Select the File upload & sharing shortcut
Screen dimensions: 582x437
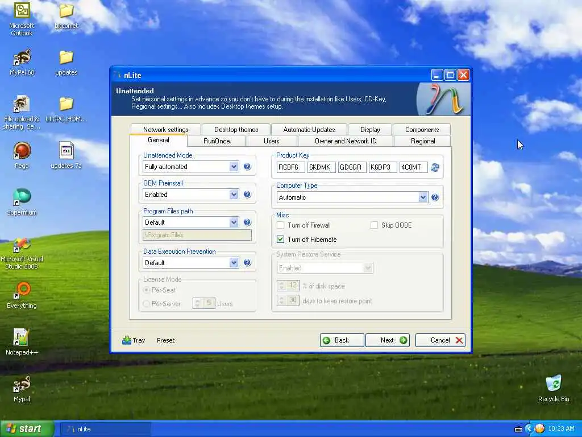click(22, 112)
